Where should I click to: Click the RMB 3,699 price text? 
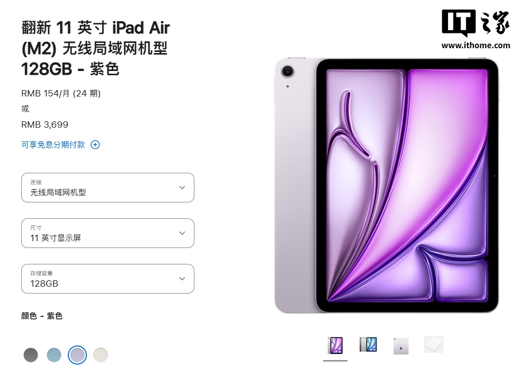click(x=44, y=125)
